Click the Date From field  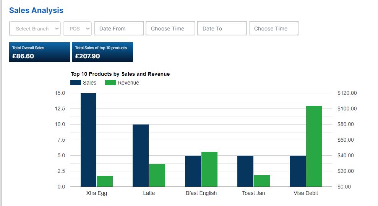point(119,29)
